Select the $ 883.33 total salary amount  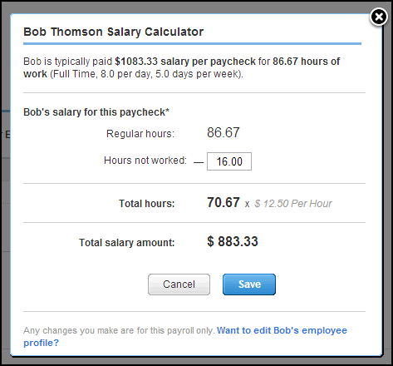pos(233,241)
